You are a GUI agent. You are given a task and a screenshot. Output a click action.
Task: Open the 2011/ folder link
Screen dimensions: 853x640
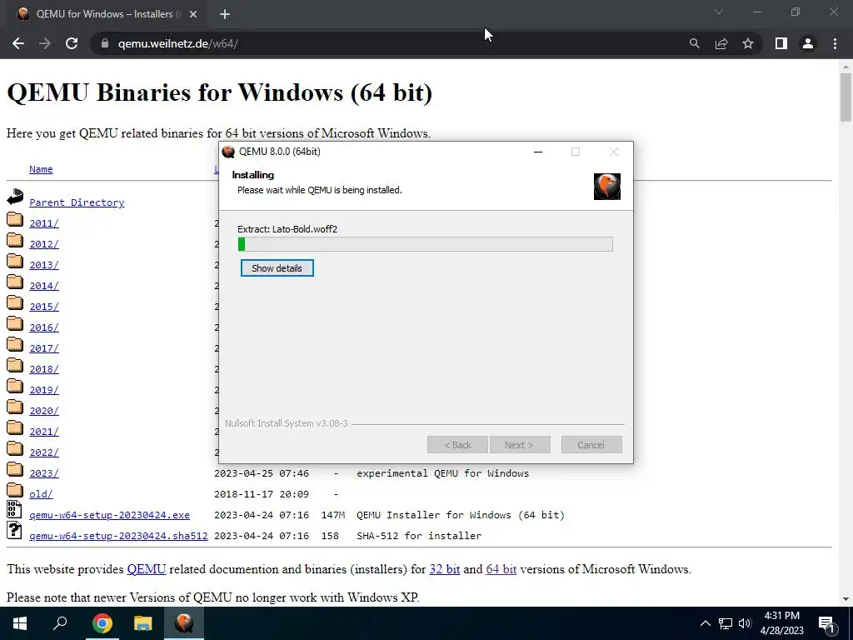(x=44, y=223)
